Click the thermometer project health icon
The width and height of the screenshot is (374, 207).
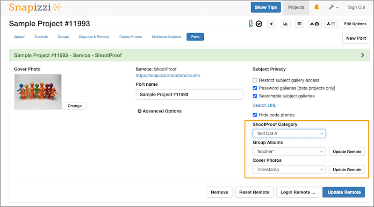tap(251, 24)
